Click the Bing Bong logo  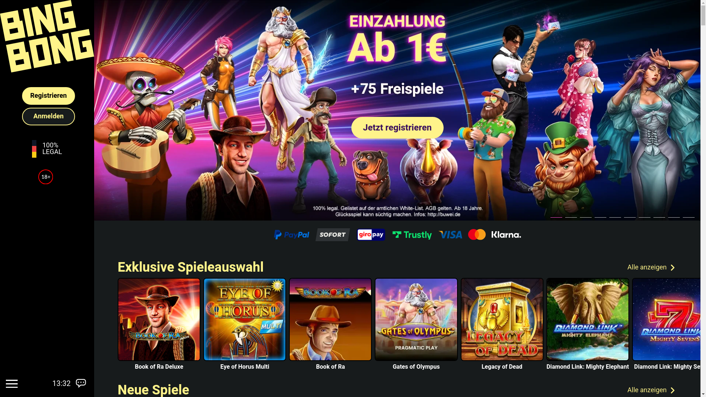tap(47, 36)
